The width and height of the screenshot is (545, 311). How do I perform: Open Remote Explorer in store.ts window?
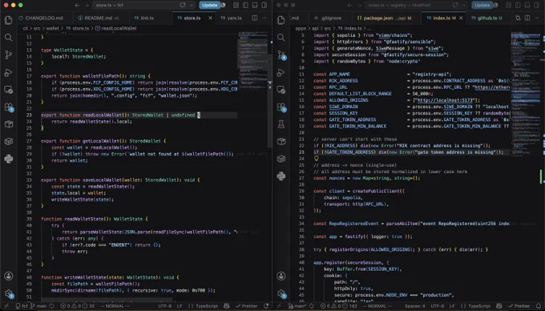coord(8,90)
